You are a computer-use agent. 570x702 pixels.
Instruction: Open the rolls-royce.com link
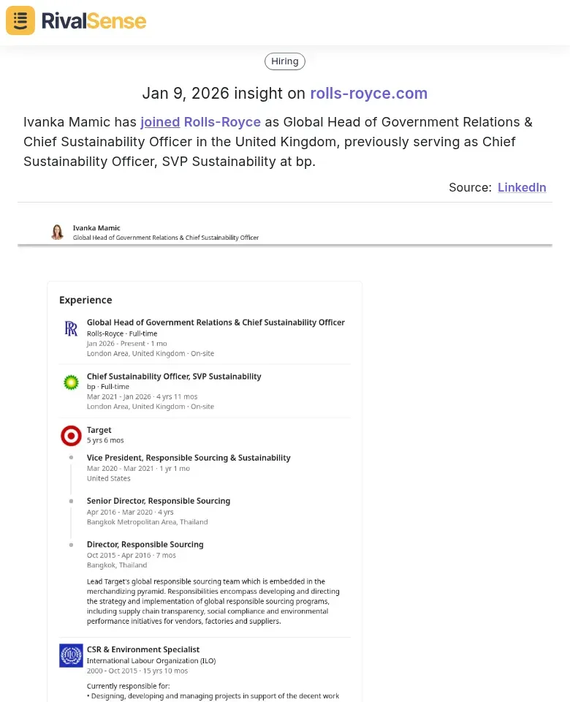369,94
